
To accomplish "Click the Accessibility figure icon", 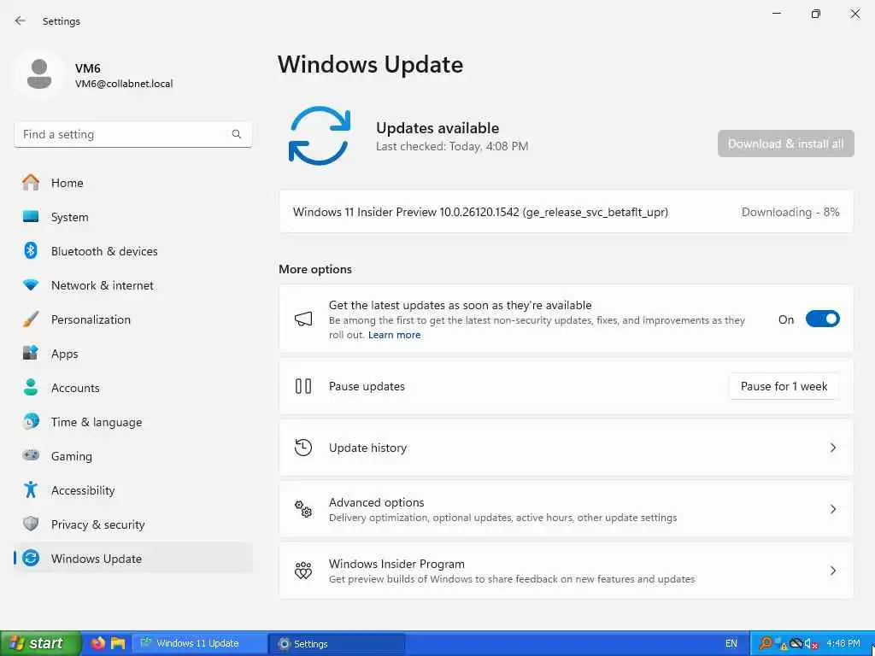I will [x=31, y=489].
